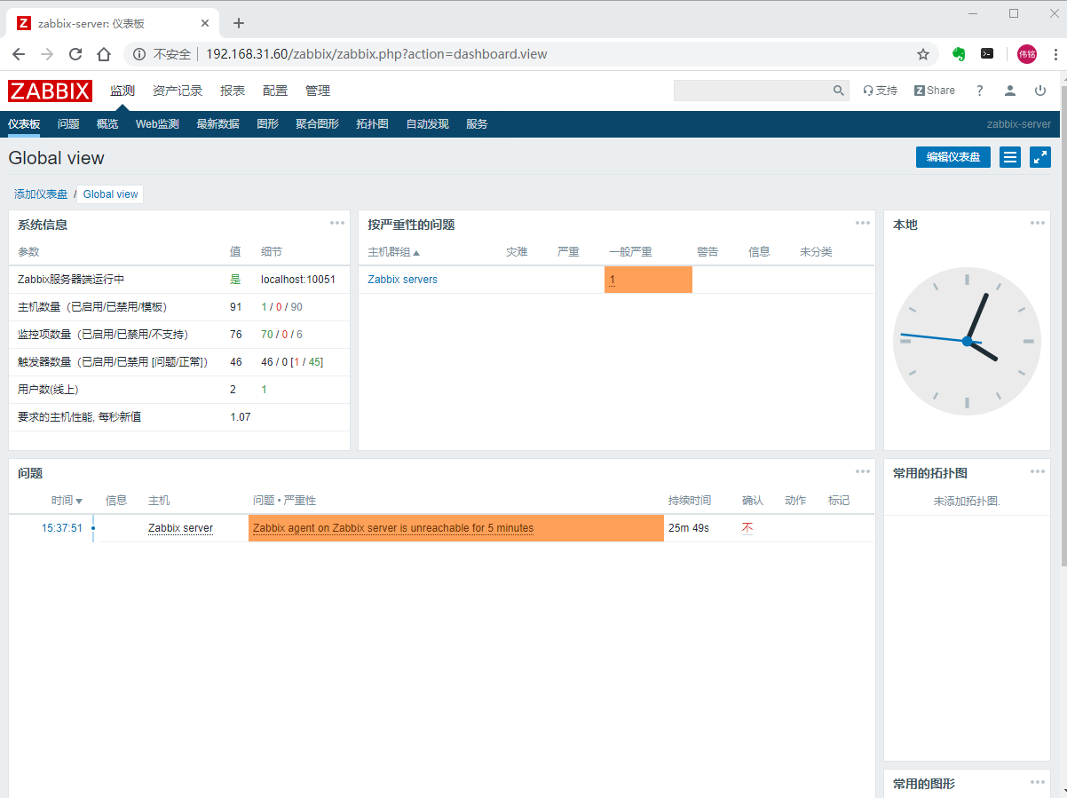Screen dimensions: 1067x798
Task: Switch to the 概览 submenu tab
Action: (107, 124)
